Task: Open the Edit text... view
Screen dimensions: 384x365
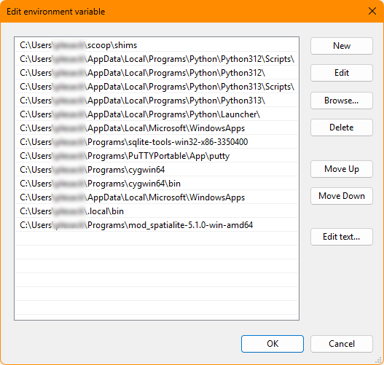Action: [342, 237]
